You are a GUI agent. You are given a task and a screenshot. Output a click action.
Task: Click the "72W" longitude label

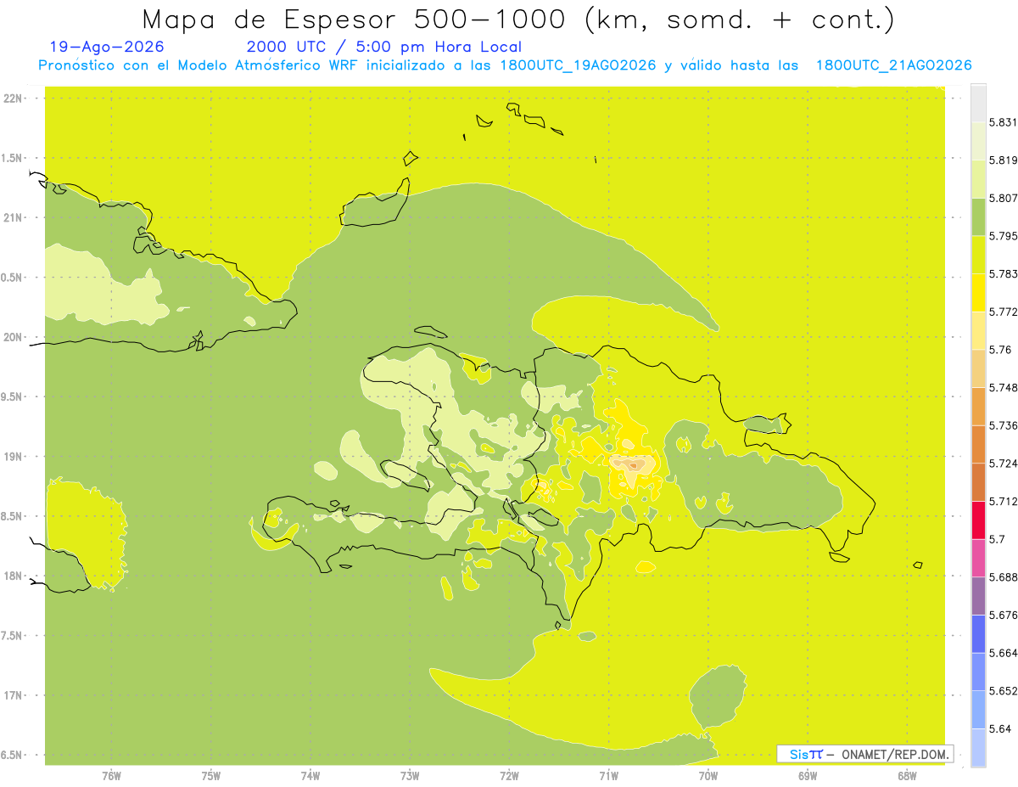(509, 776)
